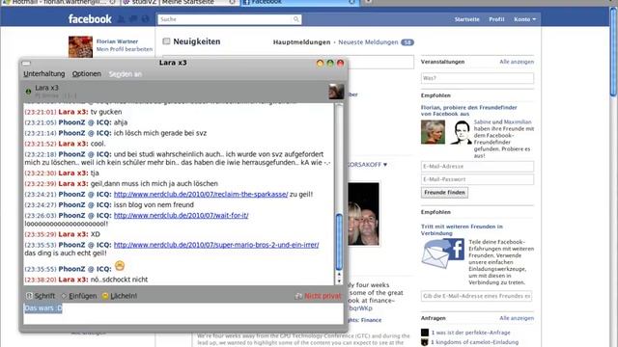Go to Startseite in Facebook header
Viewport: 618px width, 347px height.
point(466,19)
